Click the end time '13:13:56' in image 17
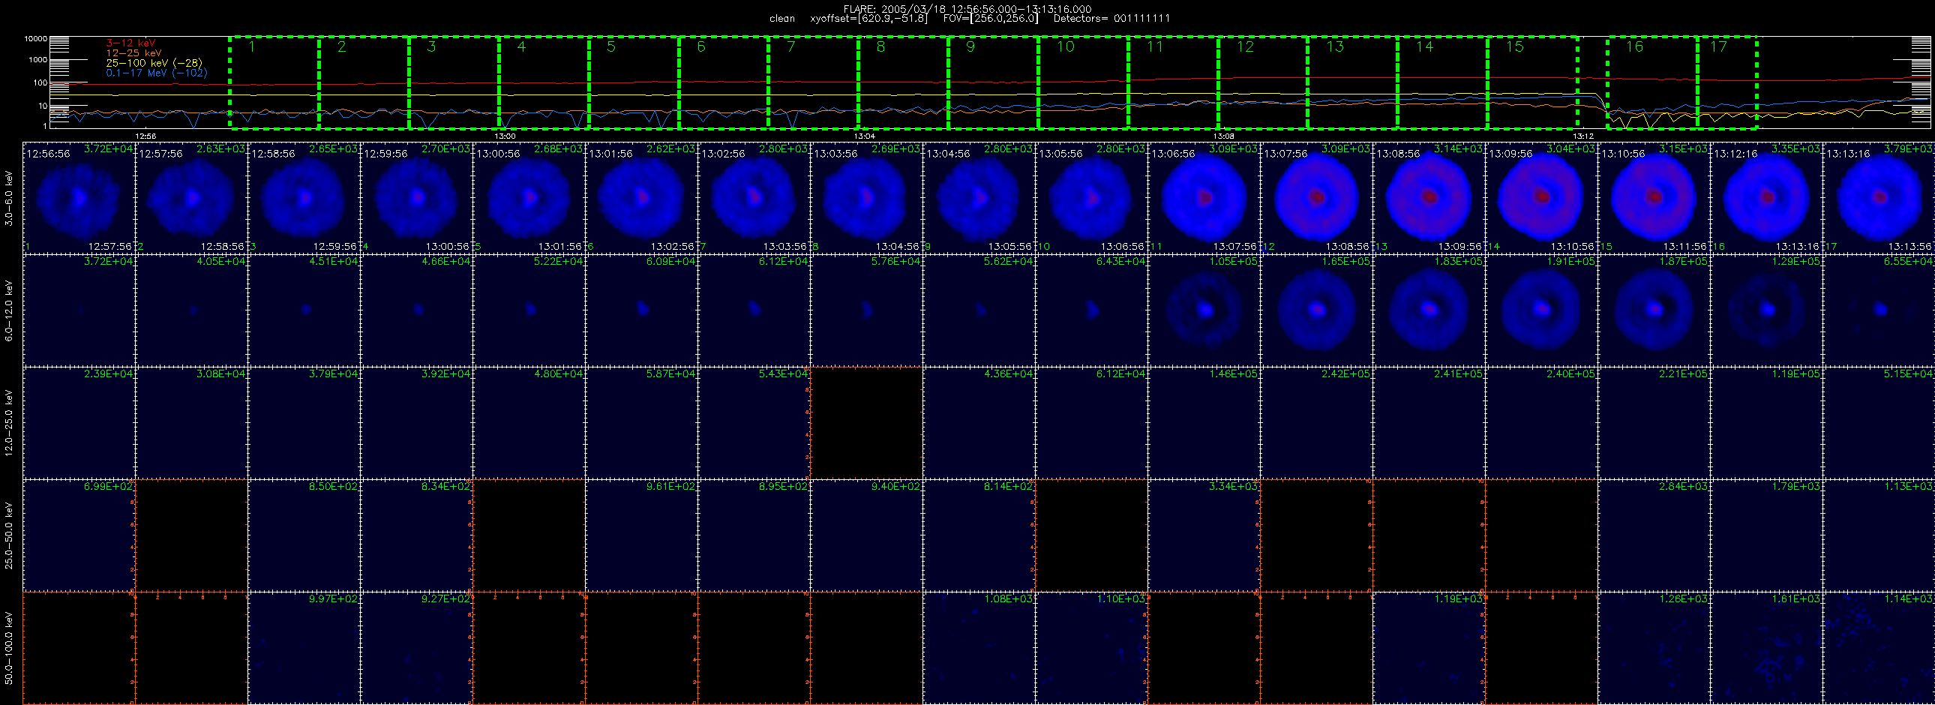 1909,246
